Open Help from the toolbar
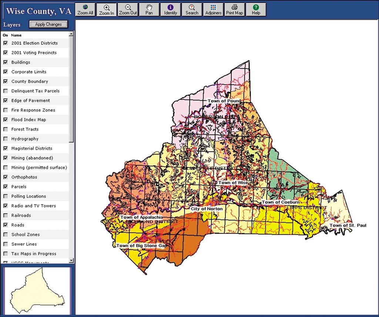 [256, 10]
